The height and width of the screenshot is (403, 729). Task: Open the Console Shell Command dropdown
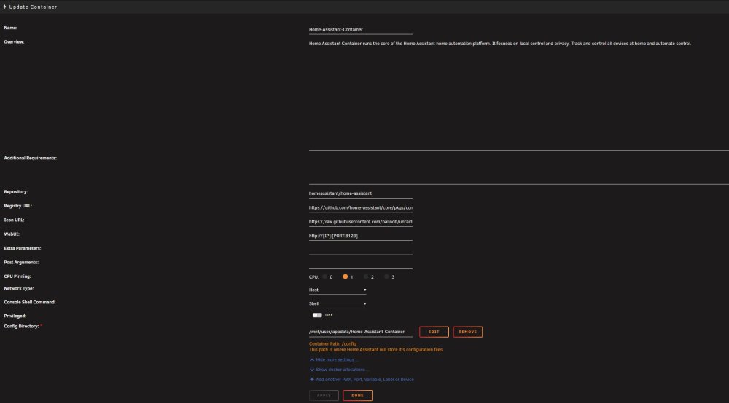[338, 304]
